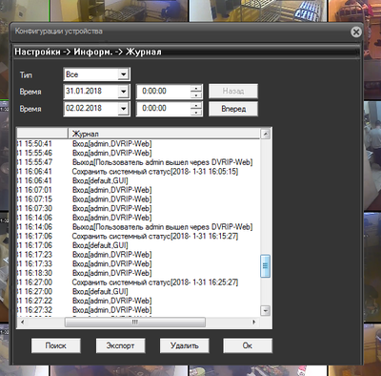Expand the start date picker 31.01.2018

tap(123, 92)
